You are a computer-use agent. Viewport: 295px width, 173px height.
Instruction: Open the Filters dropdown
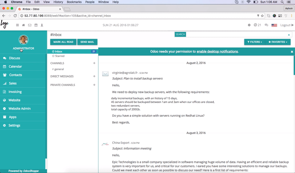pyautogui.click(x=255, y=42)
